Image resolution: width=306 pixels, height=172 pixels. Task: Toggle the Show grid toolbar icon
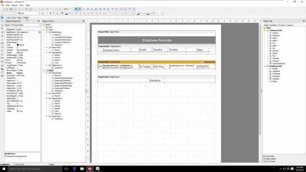pos(76,9)
